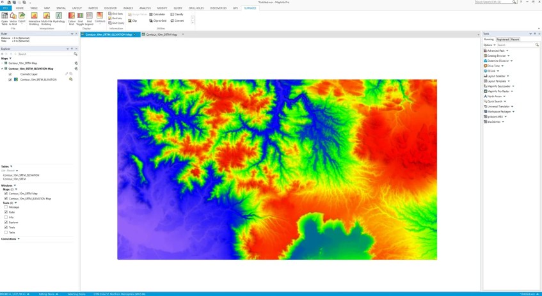
Task: Open the Contours tool
Action: [100, 19]
